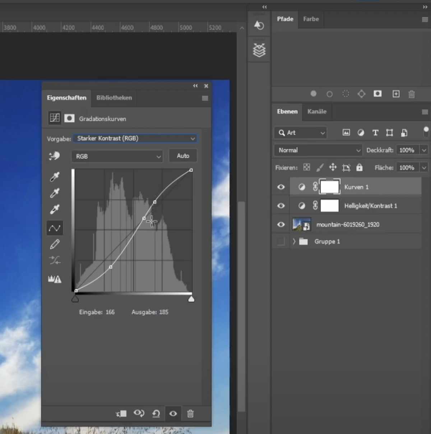Open the Bibliotheken tab
431x434 pixels.
coord(114,98)
